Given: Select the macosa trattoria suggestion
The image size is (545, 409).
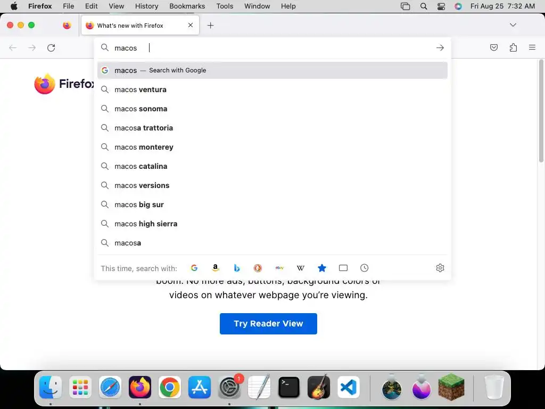Looking at the screenshot, I should pyautogui.click(x=272, y=128).
